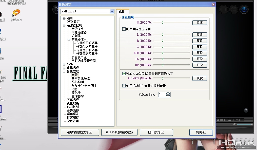Collapse the 解碼器使用 tree node
257x150 pixels.
coord(69,40)
